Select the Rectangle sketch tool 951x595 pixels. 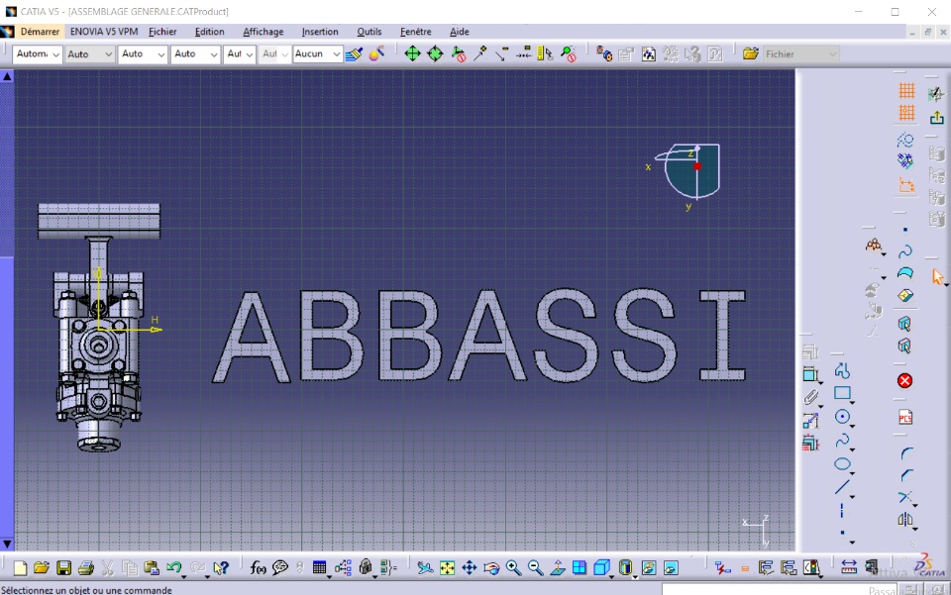pyautogui.click(x=842, y=393)
